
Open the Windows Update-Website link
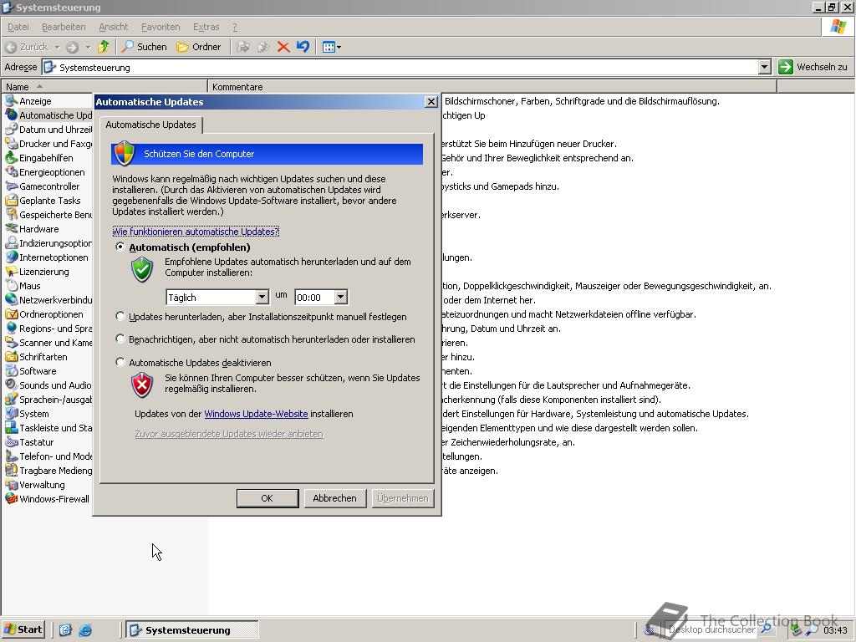pyautogui.click(x=256, y=414)
